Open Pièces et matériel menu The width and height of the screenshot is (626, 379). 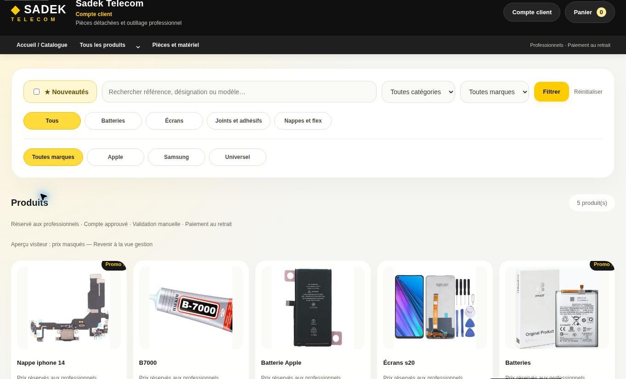pos(175,45)
